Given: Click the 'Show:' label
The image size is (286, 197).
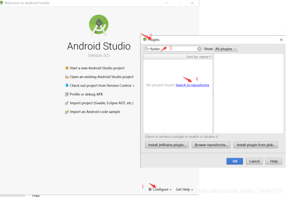Looking at the screenshot, I should click(x=208, y=49).
